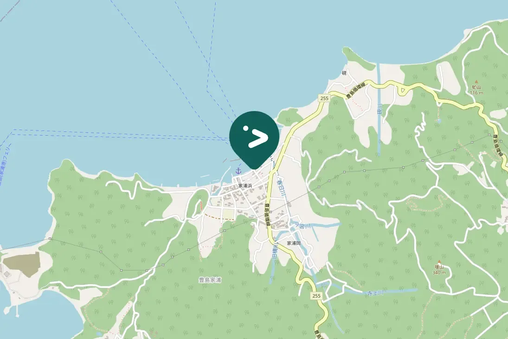Click the 家浦浜 place label
This screenshot has width=508, height=339.
245,186
